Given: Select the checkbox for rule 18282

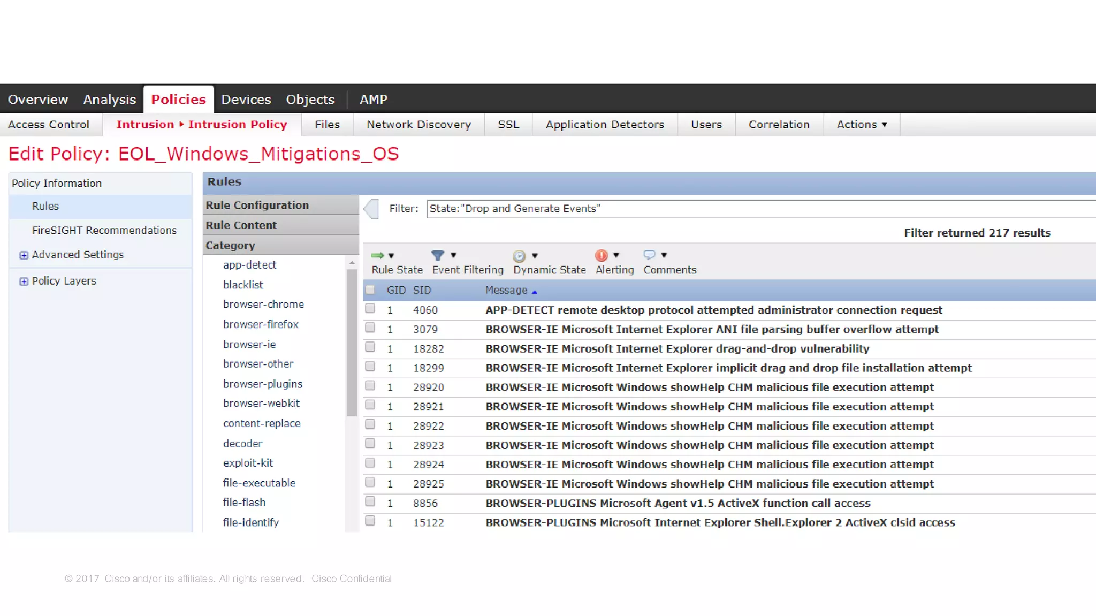Looking at the screenshot, I should click(x=370, y=347).
